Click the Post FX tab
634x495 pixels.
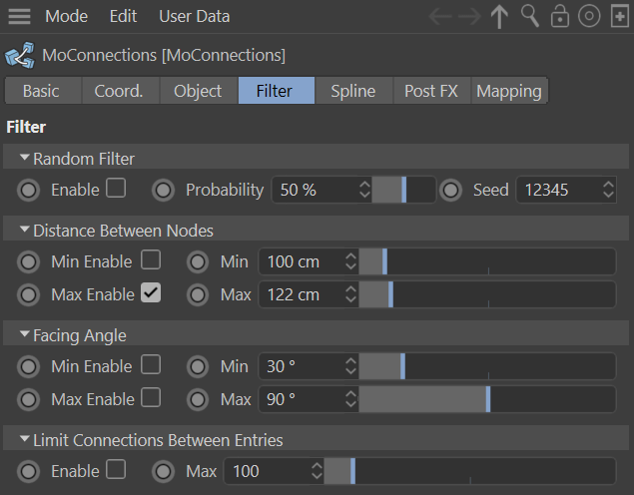(x=431, y=91)
